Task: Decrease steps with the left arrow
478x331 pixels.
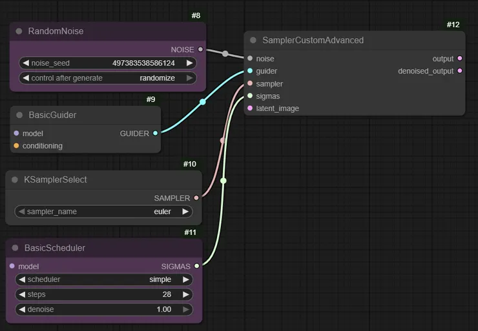Action: pyautogui.click(x=22, y=294)
